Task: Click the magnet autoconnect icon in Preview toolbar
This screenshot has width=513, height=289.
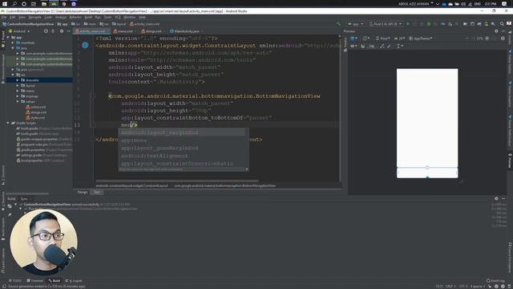Action: (362, 47)
